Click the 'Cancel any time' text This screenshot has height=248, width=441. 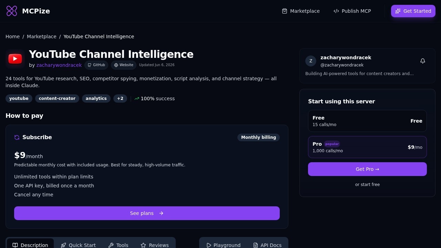34,195
